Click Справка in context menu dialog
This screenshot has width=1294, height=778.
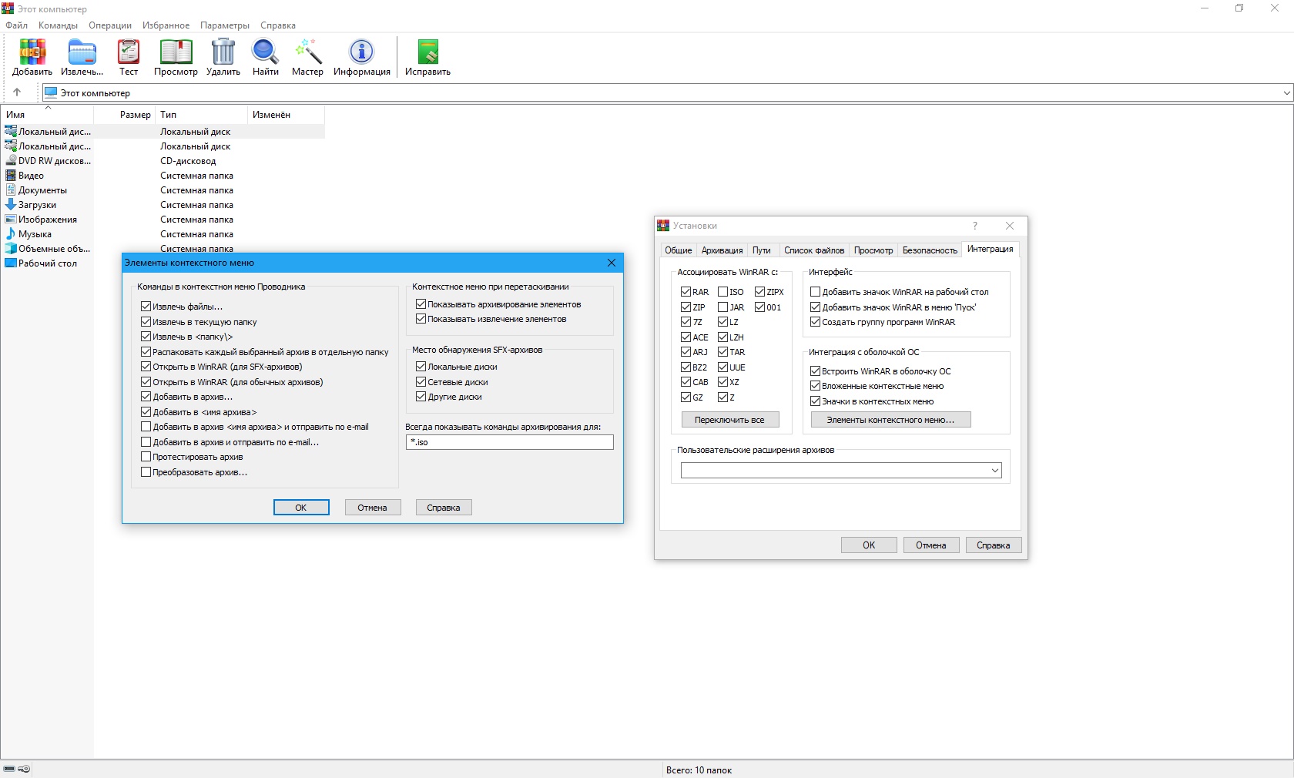pyautogui.click(x=444, y=508)
